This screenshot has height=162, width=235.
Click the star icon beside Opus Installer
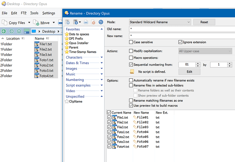(67, 43)
